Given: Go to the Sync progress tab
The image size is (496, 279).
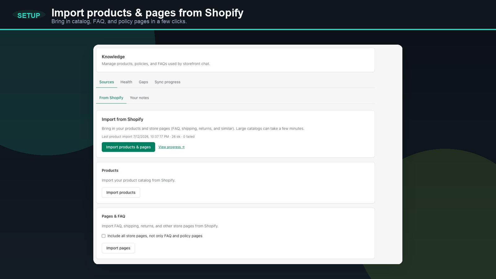Looking at the screenshot, I should pyautogui.click(x=167, y=82).
